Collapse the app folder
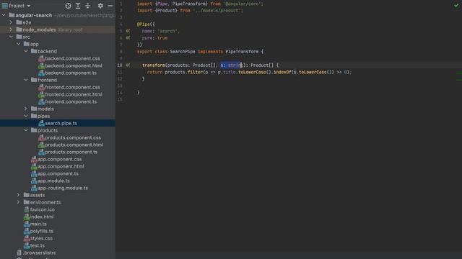This screenshot has height=259, width=462. pyautogui.click(x=18, y=44)
